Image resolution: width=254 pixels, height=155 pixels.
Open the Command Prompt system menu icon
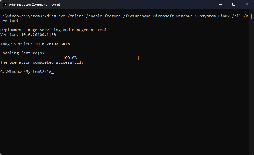coord(5,5)
